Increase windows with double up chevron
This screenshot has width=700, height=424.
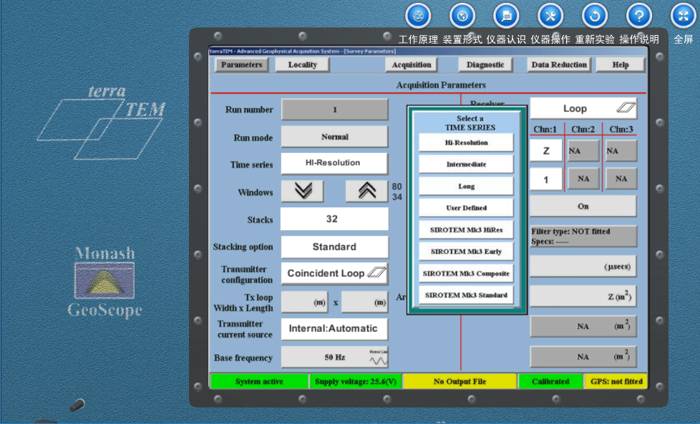[x=366, y=192]
